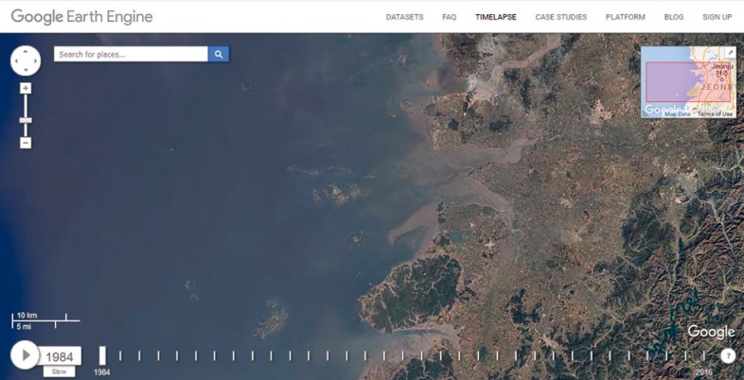
Task: Click the Google Earth Engine logo
Action: [x=81, y=17]
